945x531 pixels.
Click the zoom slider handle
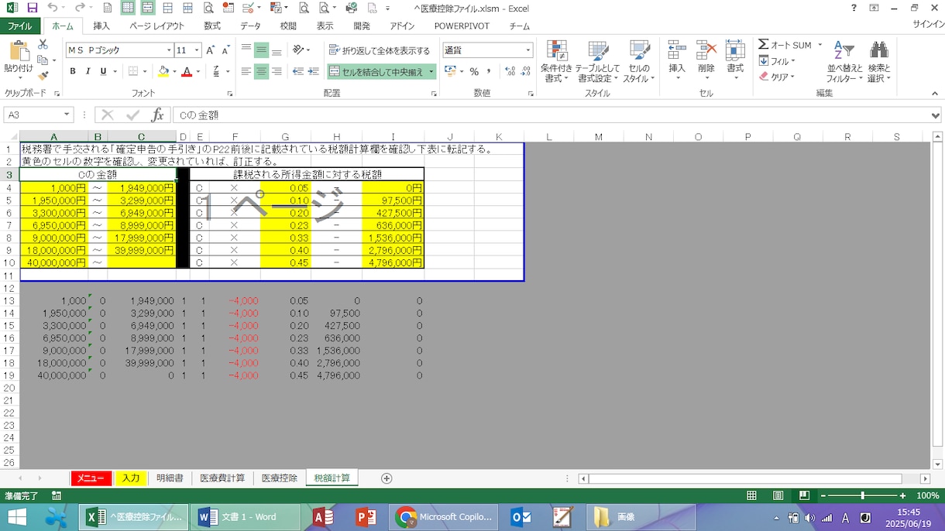tap(862, 495)
